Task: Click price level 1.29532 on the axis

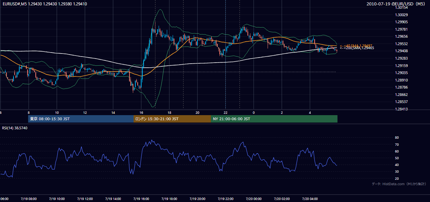Action: point(401,44)
